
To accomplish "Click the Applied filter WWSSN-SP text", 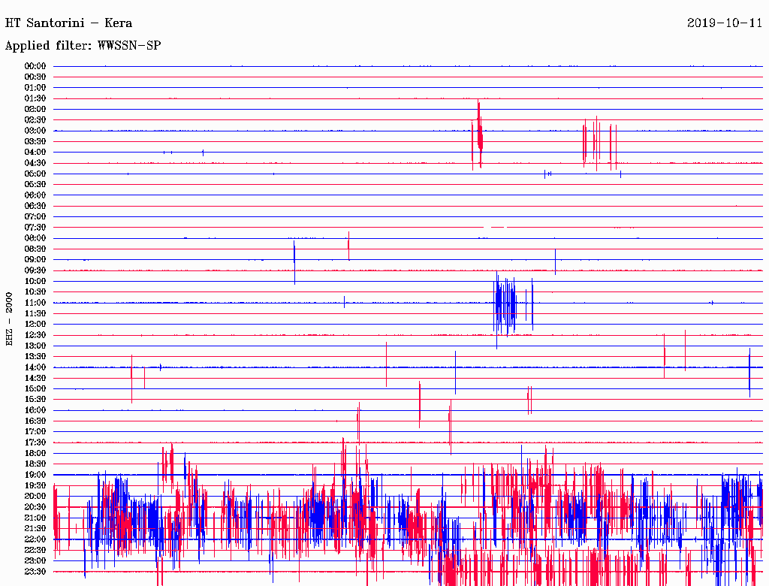I will tap(83, 46).
